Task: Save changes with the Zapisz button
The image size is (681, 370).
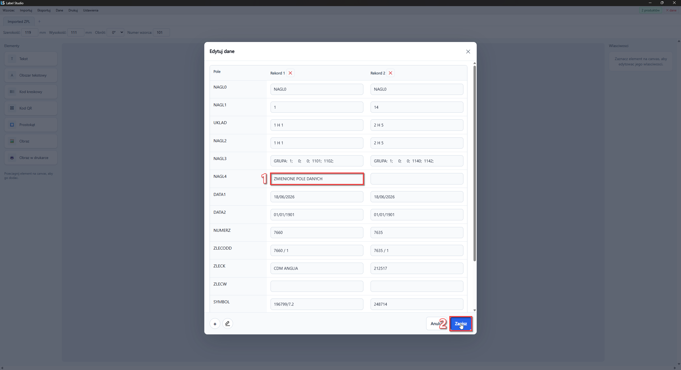Action: 461,324
